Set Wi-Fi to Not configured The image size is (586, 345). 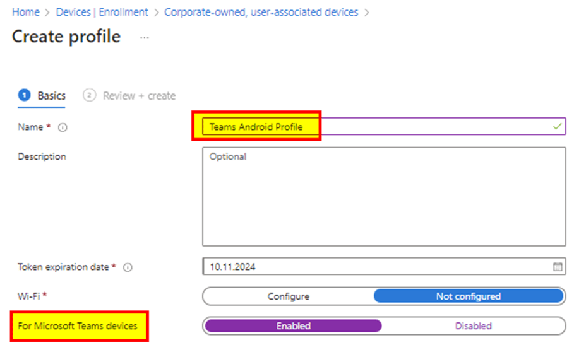click(468, 296)
